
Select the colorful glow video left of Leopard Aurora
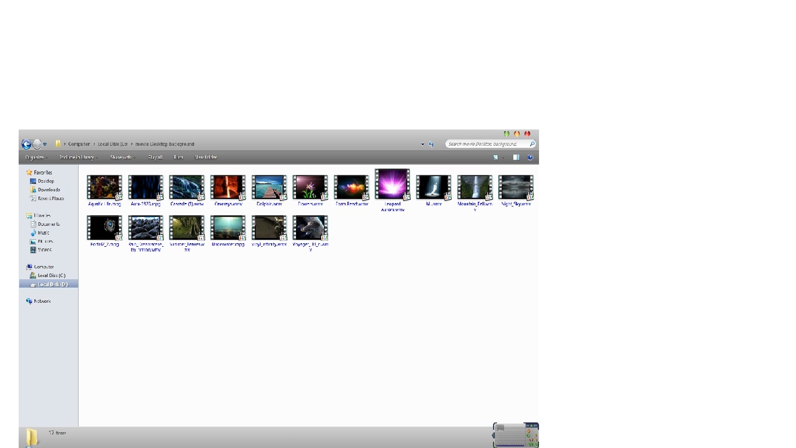pos(351,191)
